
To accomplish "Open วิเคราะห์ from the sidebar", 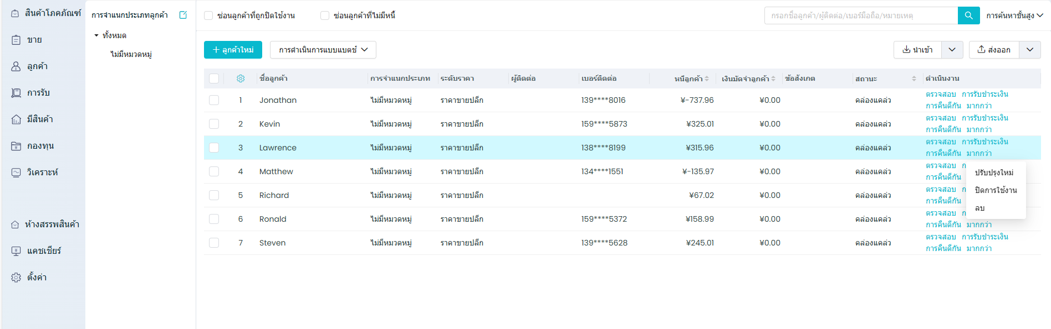I will [x=42, y=173].
